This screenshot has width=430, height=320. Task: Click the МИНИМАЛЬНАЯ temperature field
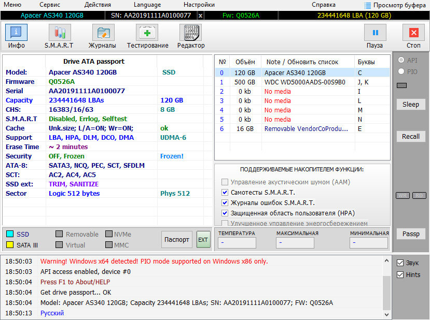pyautogui.click(x=369, y=242)
